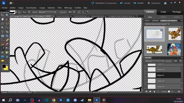Select the Red Eye Removal tool
184x103 pixels.
[3, 40]
